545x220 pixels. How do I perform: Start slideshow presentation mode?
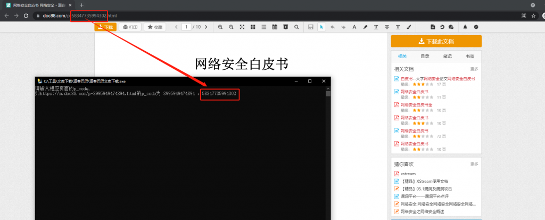pos(285,27)
